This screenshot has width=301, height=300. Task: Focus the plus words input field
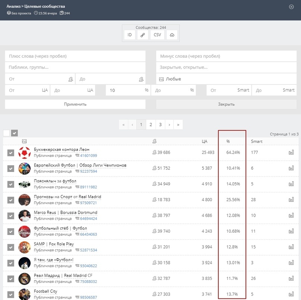[x=75, y=56]
